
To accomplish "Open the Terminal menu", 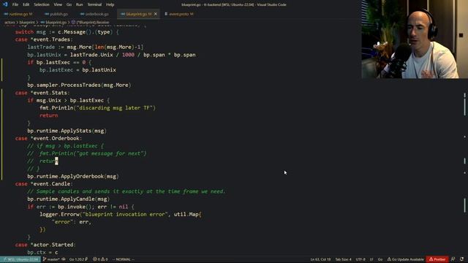I will tap(94, 4).
